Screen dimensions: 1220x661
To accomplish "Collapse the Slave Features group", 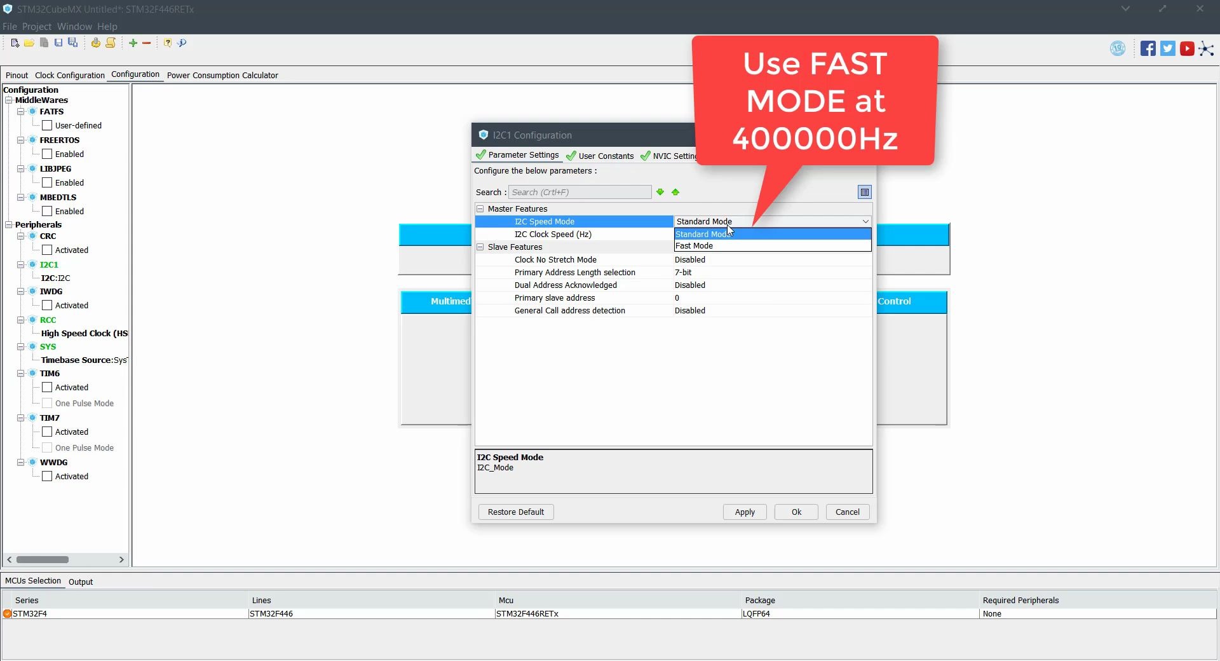I will pyautogui.click(x=480, y=247).
